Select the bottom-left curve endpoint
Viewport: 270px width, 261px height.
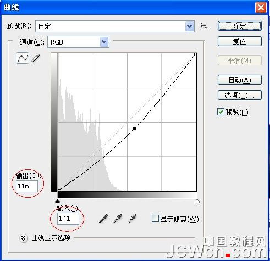click(x=59, y=190)
